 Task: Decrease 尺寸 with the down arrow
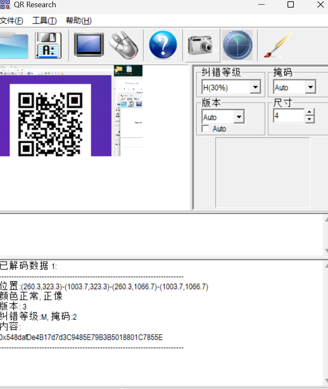tap(309, 120)
